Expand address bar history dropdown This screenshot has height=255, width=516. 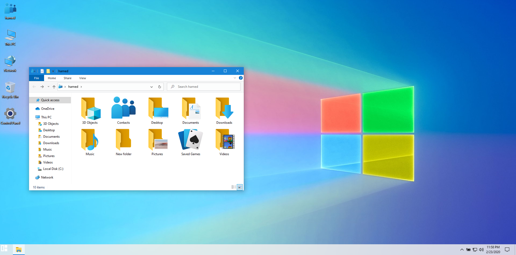[152, 87]
